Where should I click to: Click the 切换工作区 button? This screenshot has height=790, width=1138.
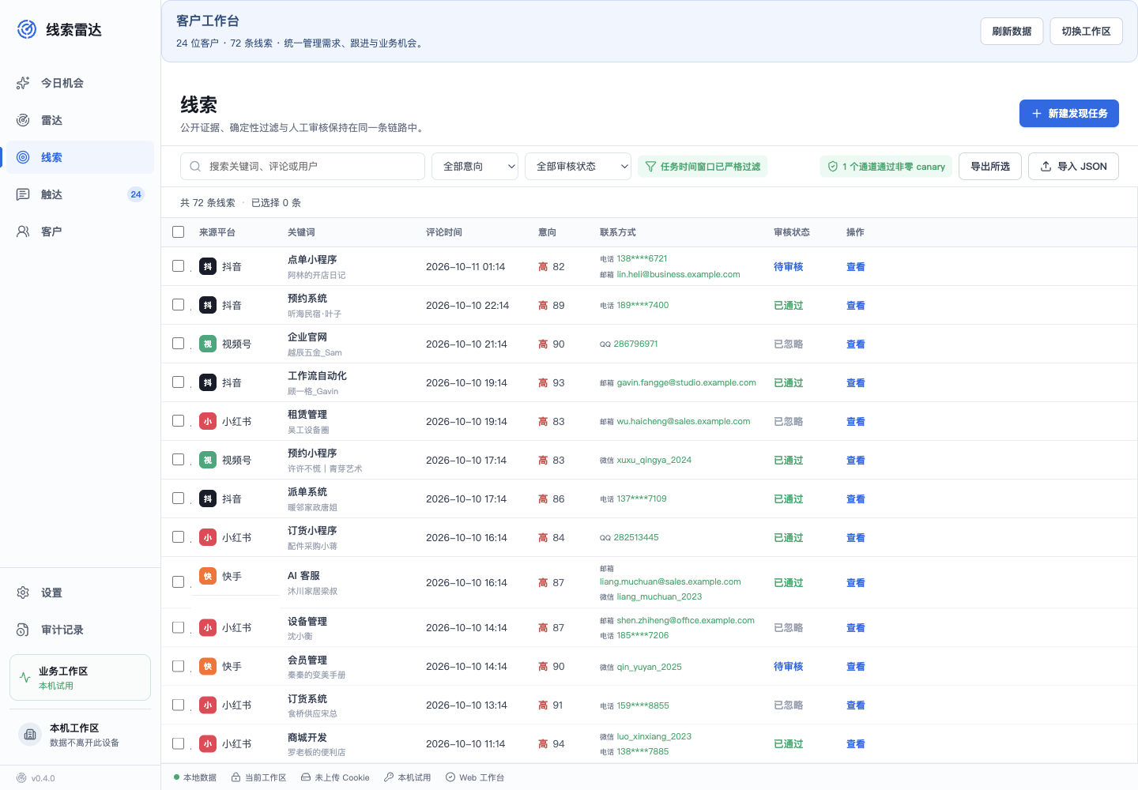1087,32
